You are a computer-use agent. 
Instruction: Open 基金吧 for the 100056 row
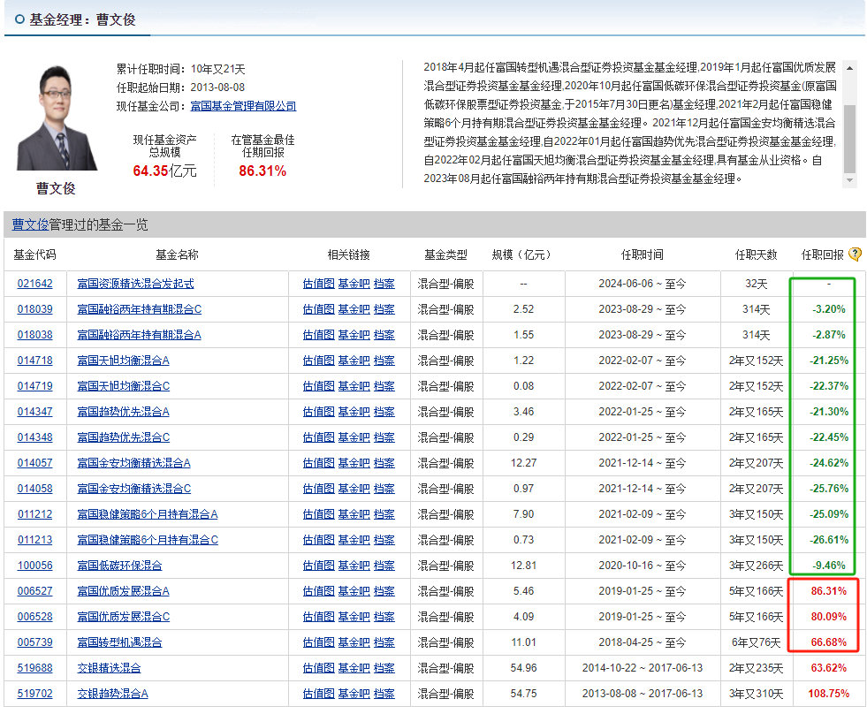click(354, 566)
